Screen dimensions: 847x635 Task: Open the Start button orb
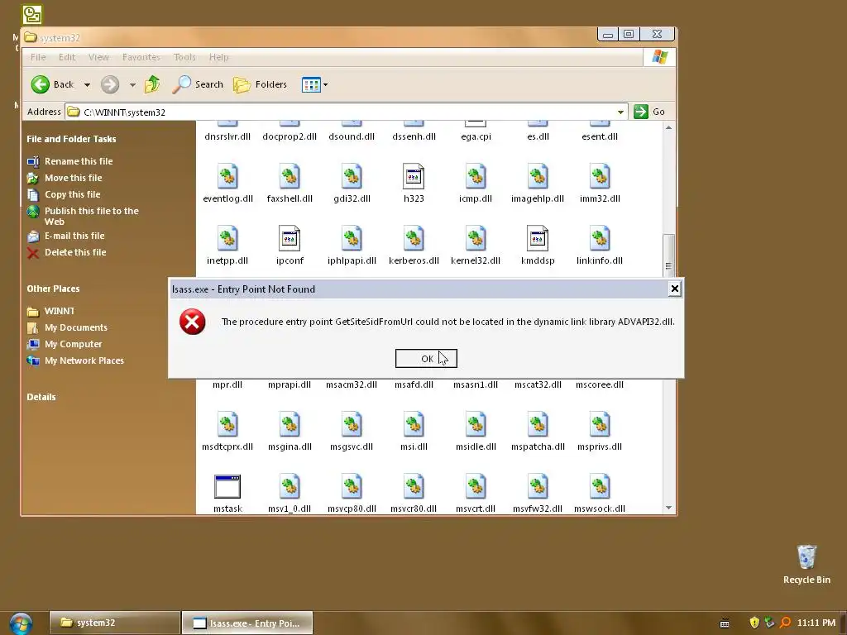point(21,623)
